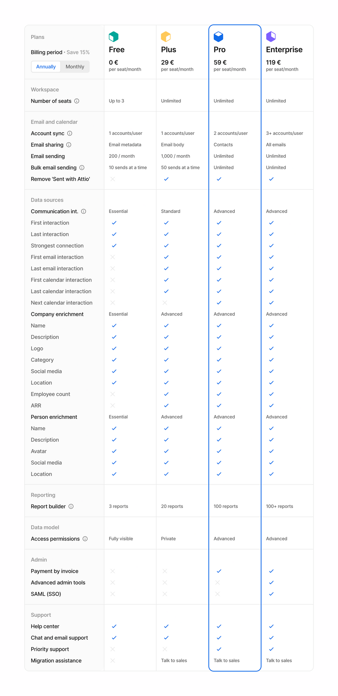Click the Account sync info icon
Image resolution: width=338 pixels, height=696 pixels.
pyautogui.click(x=69, y=133)
